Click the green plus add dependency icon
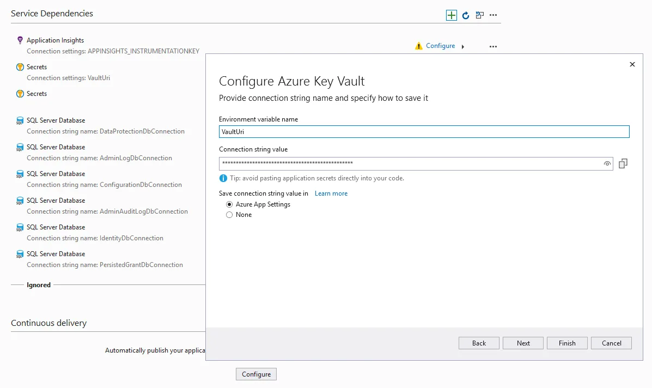Viewport: 652px width, 388px height. click(x=452, y=15)
